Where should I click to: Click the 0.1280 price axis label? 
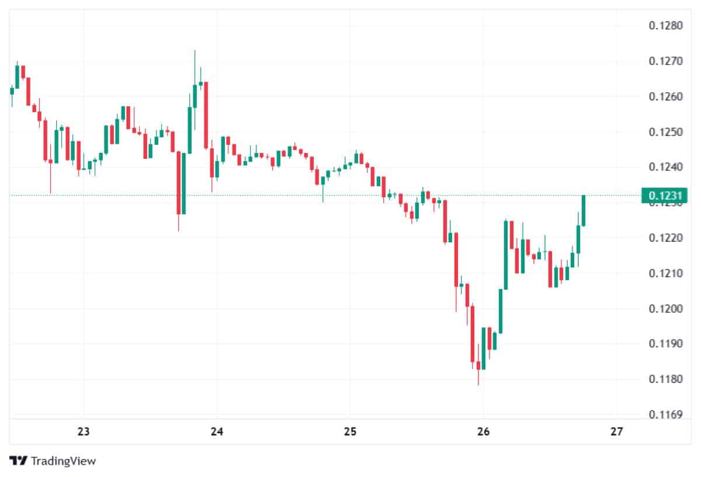(x=665, y=26)
